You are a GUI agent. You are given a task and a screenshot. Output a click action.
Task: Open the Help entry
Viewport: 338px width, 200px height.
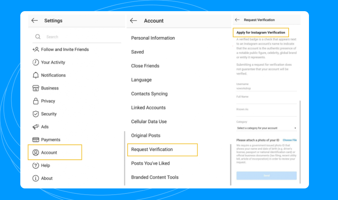46,165
